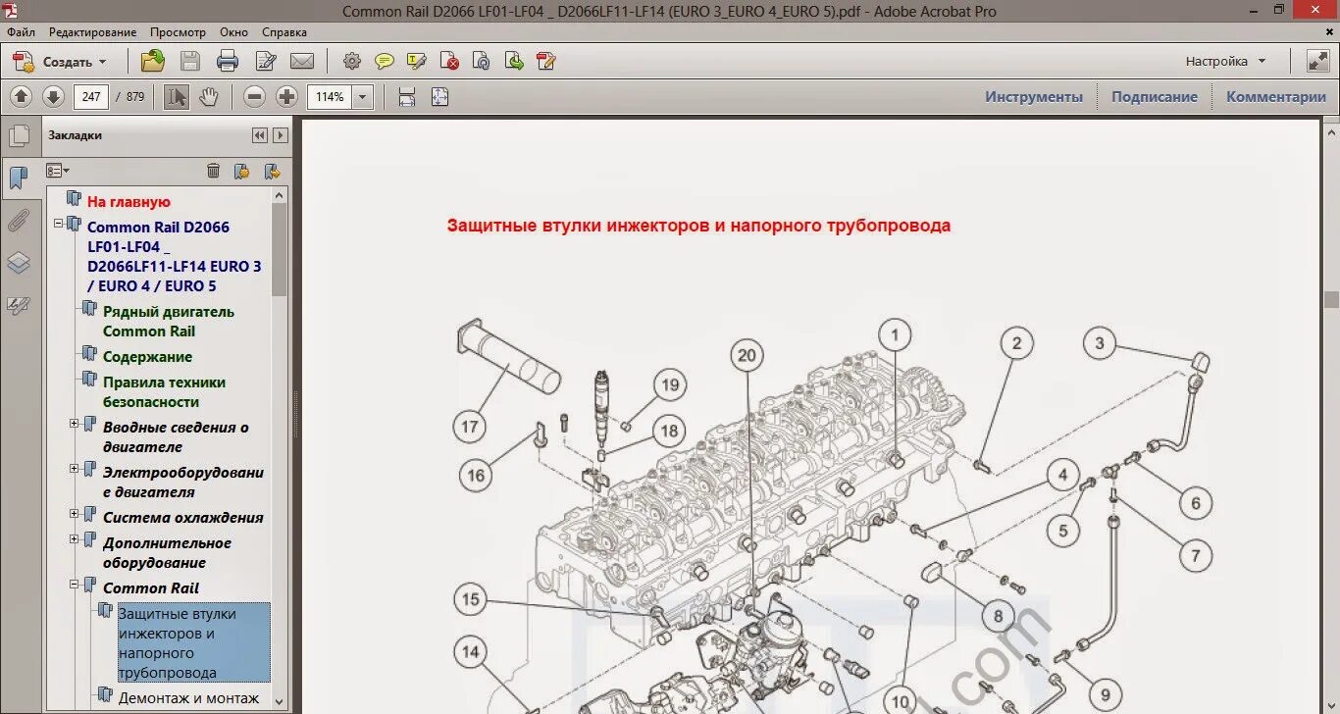Click the edit document icon with pencil

tap(266, 61)
